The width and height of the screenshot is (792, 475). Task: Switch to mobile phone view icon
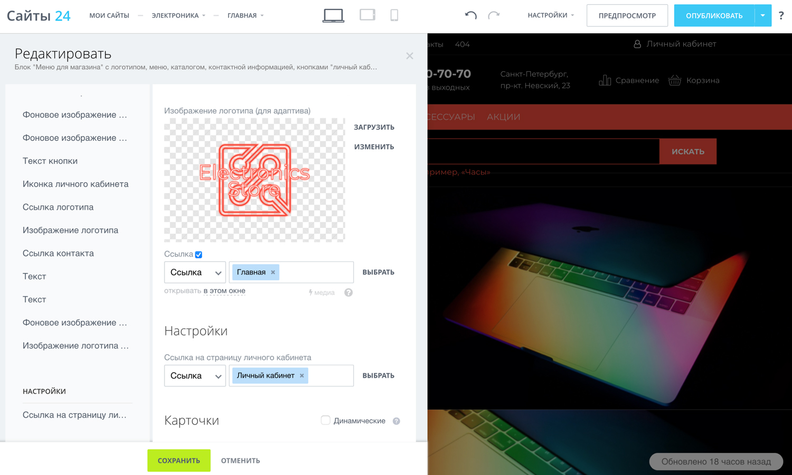coord(394,15)
